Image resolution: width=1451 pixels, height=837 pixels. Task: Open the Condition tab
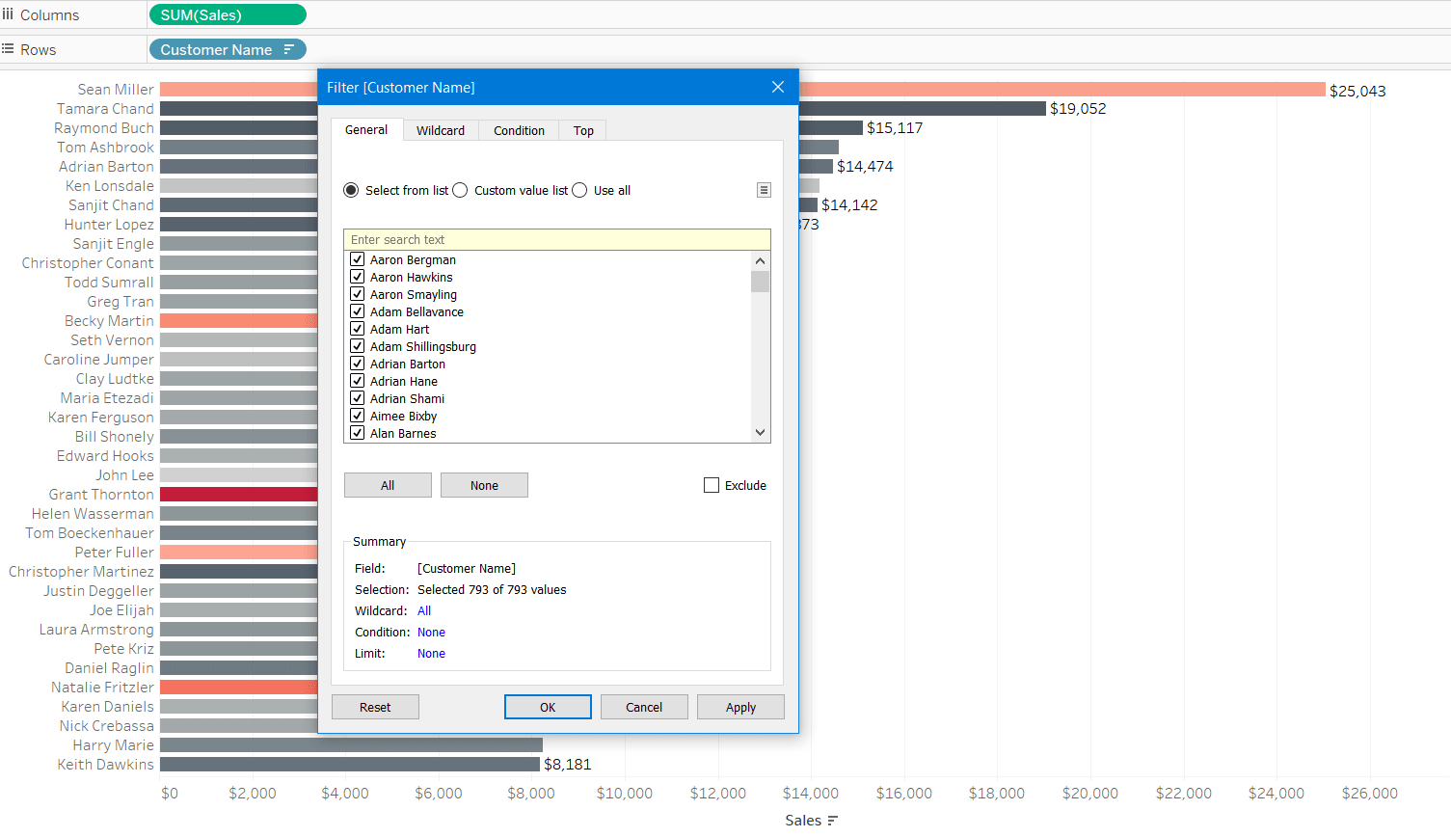click(519, 130)
